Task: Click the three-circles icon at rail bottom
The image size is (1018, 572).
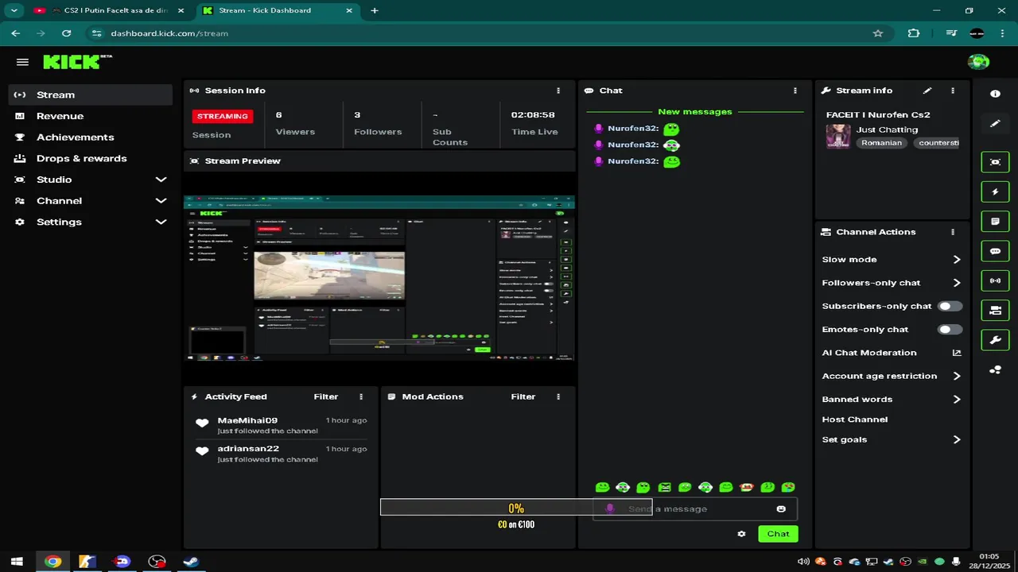Action: click(995, 370)
